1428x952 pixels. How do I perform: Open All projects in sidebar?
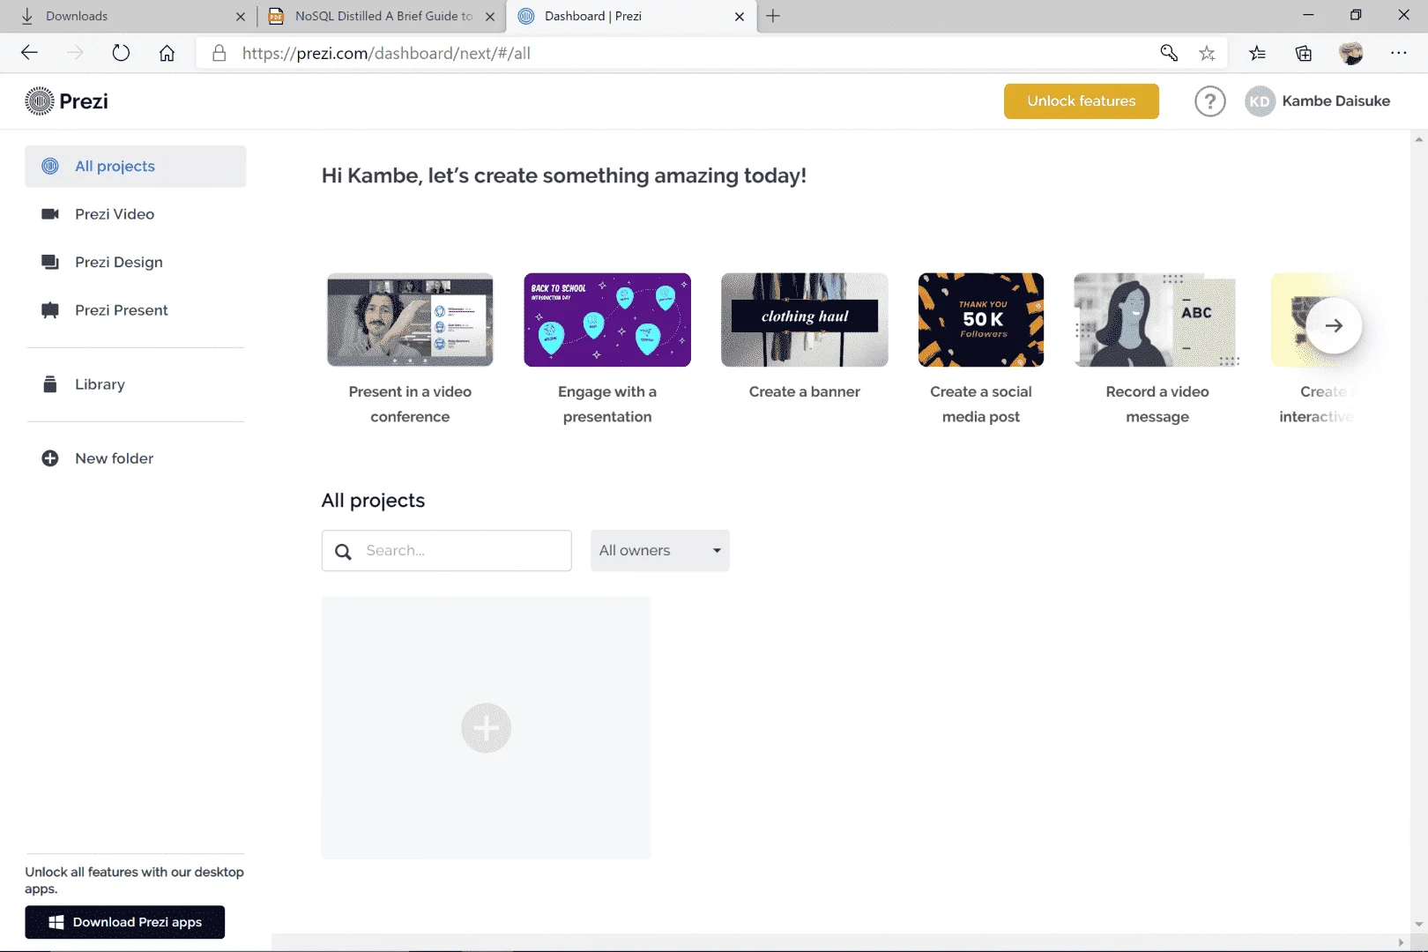click(136, 166)
